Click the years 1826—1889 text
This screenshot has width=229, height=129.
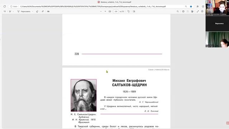click(x=129, y=92)
